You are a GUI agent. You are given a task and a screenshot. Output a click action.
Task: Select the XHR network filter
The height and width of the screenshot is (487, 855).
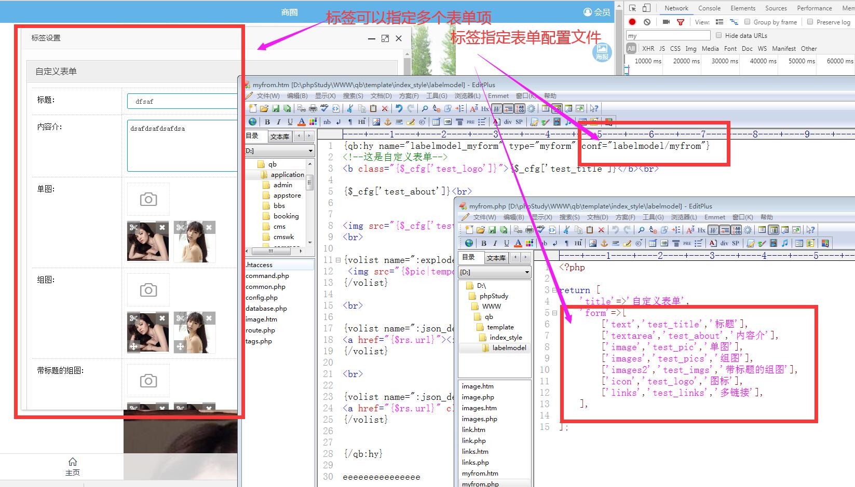coord(648,48)
